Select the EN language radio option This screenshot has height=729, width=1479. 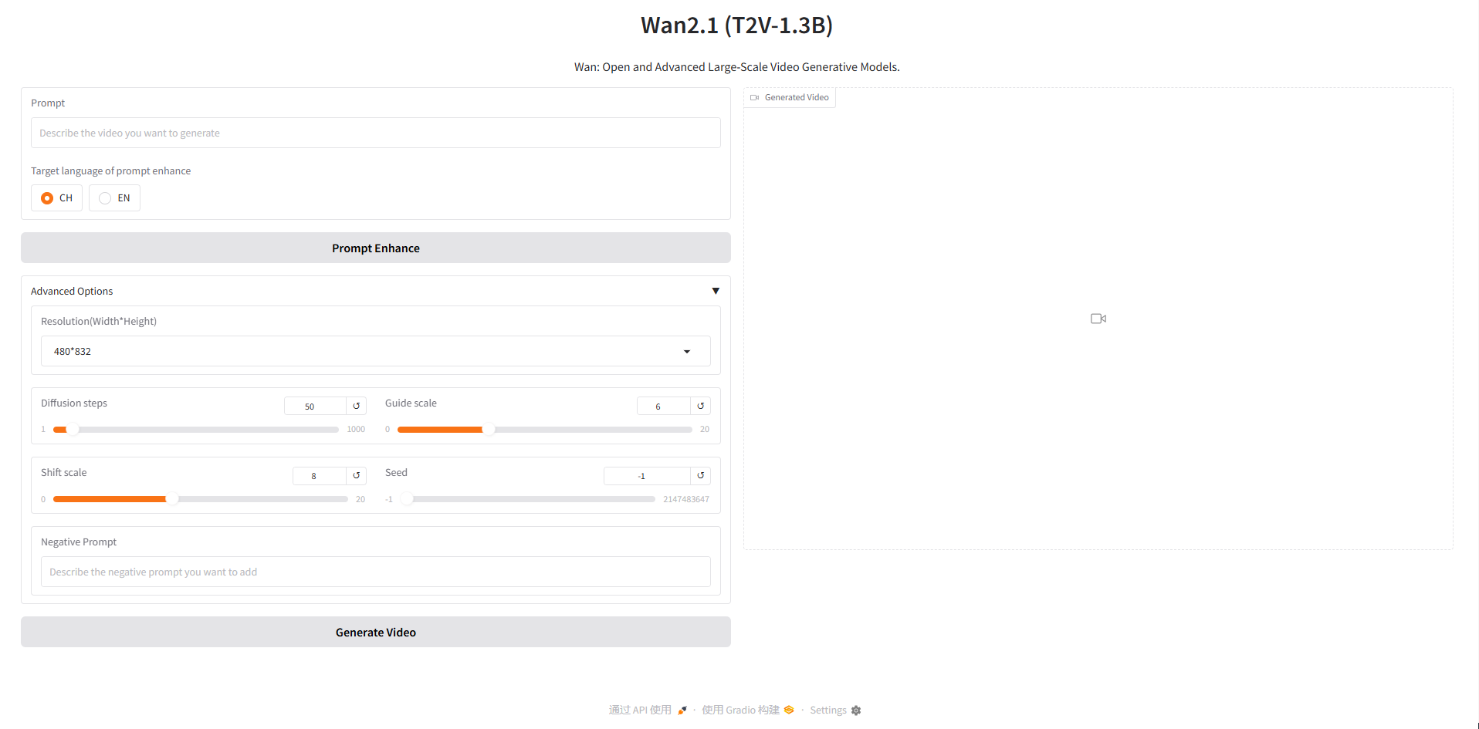pyautogui.click(x=114, y=198)
